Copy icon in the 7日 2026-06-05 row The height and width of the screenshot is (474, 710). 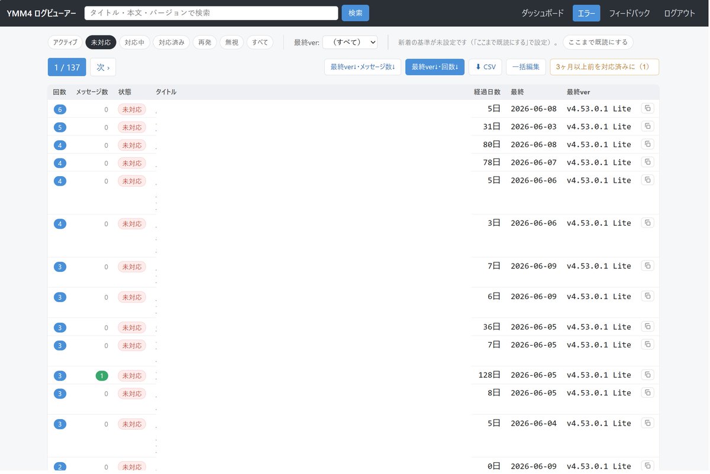648,345
